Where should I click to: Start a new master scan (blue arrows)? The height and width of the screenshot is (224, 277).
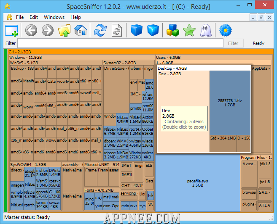pos(100,30)
